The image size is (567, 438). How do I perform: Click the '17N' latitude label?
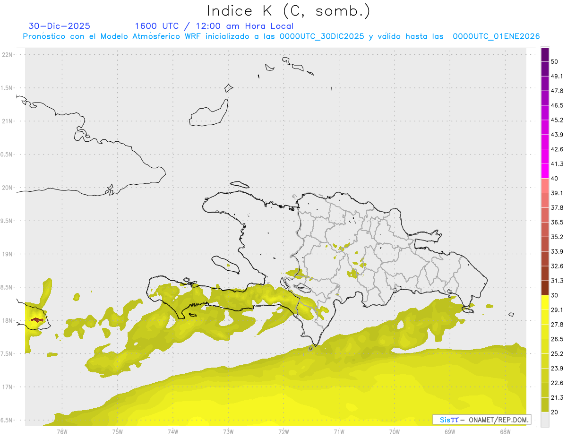pyautogui.click(x=8, y=387)
